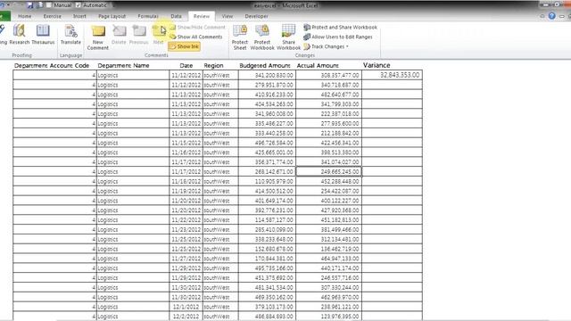Uncheck the Automatic calculation checkbox
This screenshot has height=321, width=571.
click(78, 5)
